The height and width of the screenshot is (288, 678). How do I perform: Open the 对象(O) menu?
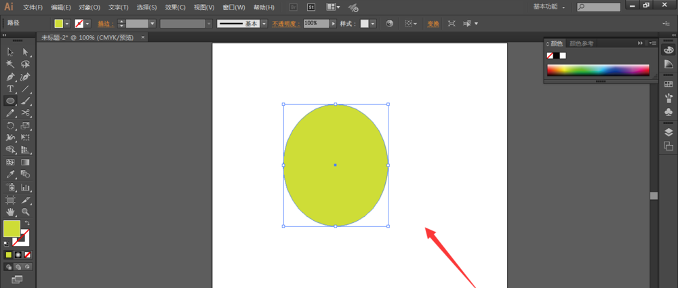[89, 7]
